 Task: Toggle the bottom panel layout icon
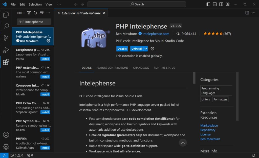[215, 4]
